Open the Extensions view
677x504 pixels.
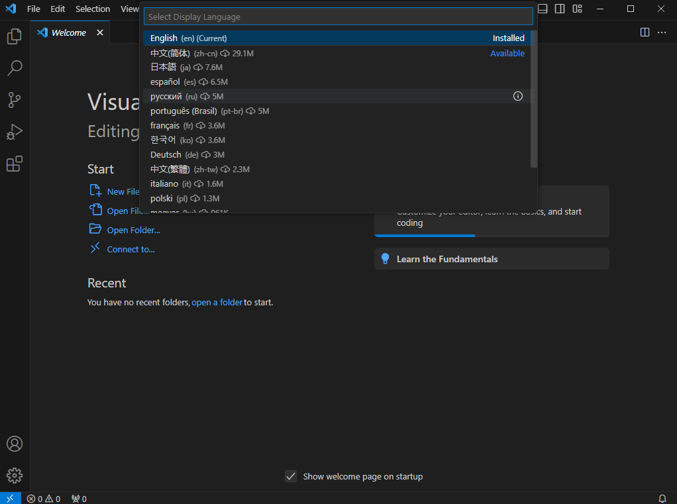[15, 164]
